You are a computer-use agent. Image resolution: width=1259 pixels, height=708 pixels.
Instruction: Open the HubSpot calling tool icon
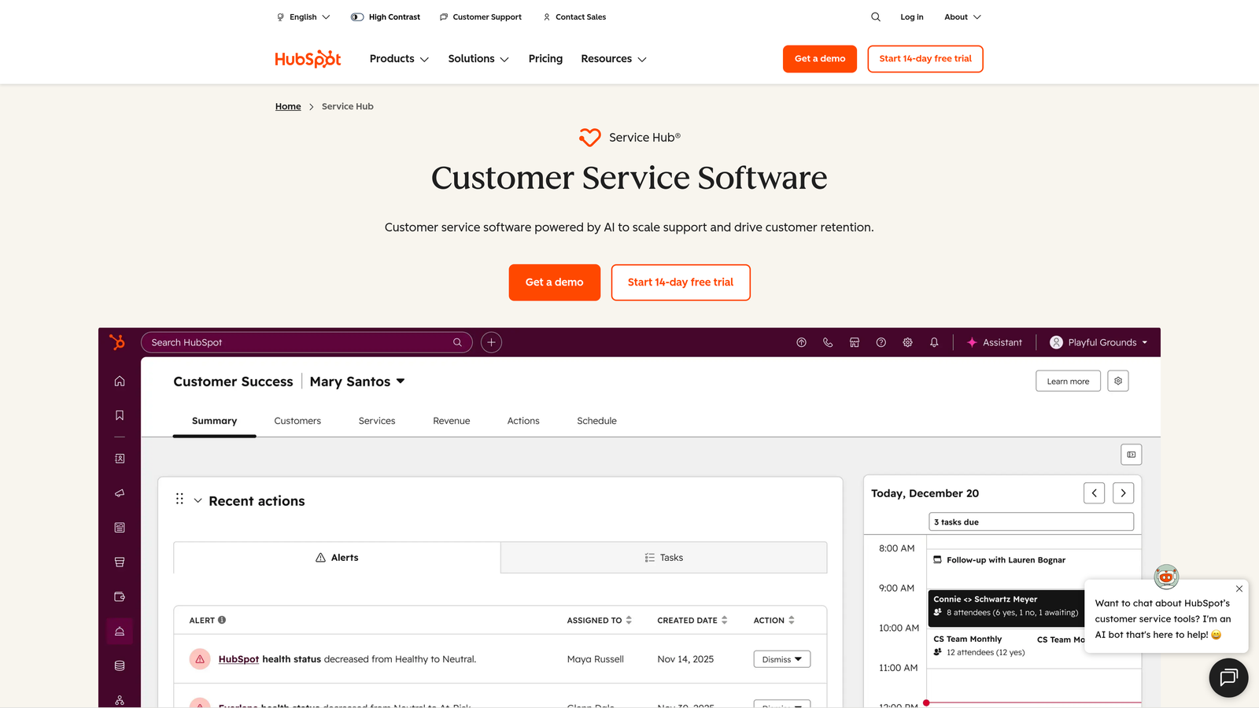[828, 342]
